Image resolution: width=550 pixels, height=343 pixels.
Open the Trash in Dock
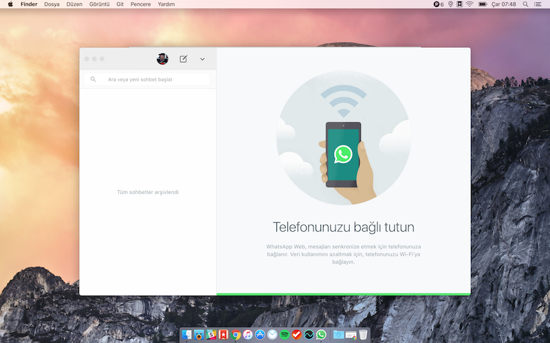pos(363,335)
